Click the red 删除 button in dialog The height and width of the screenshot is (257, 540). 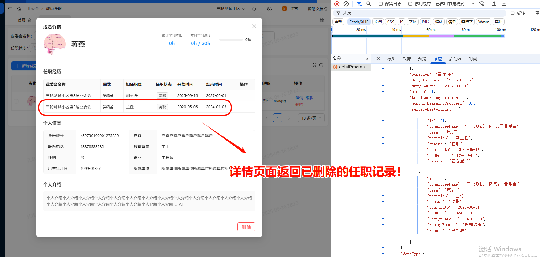coord(246,227)
